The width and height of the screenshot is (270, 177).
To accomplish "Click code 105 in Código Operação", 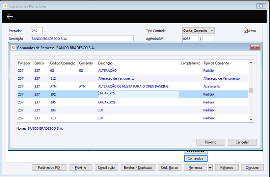I will [x=53, y=102].
